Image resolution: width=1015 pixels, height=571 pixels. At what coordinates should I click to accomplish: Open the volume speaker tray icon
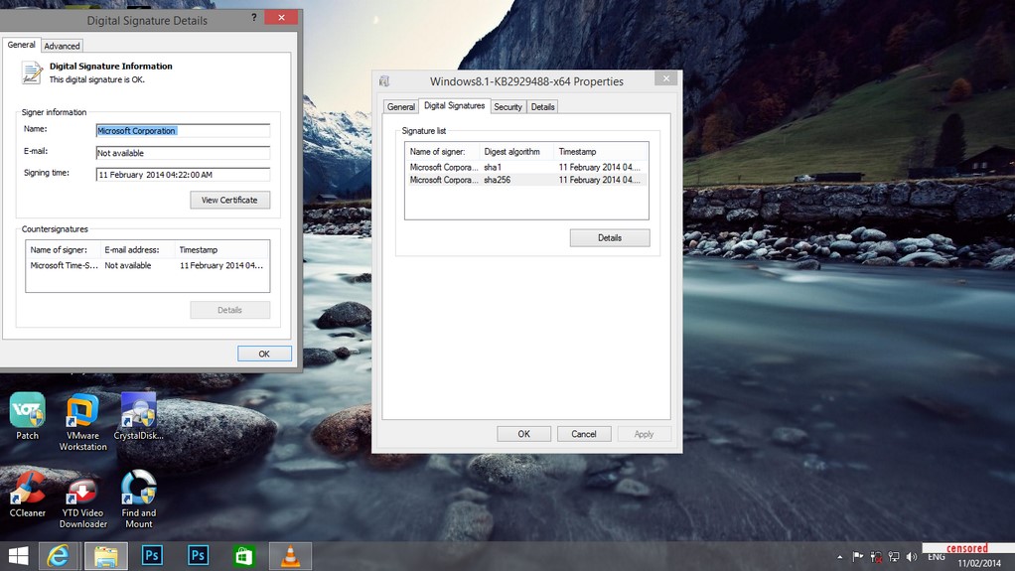click(x=912, y=557)
